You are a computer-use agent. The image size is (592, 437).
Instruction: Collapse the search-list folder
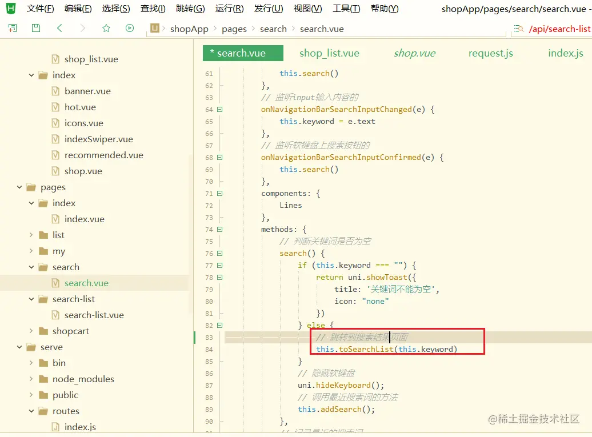point(31,299)
